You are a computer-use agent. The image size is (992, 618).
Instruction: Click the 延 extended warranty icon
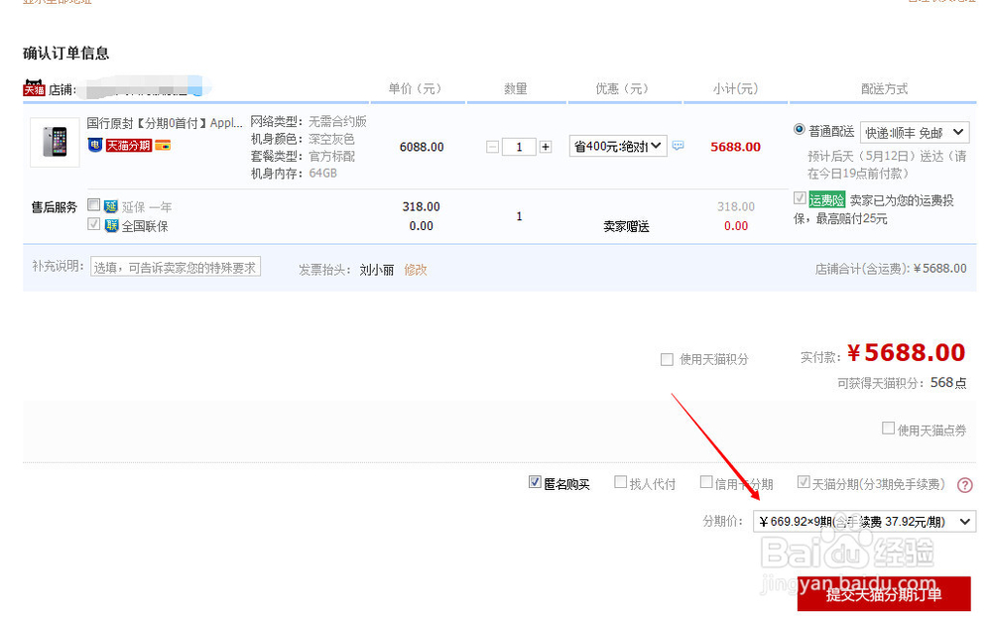point(111,207)
